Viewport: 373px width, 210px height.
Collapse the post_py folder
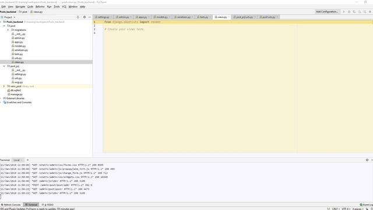coord(4,66)
